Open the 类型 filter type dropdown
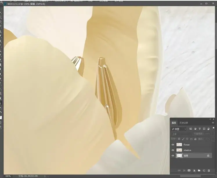The width and height of the screenshot is (217, 178). coord(179,129)
